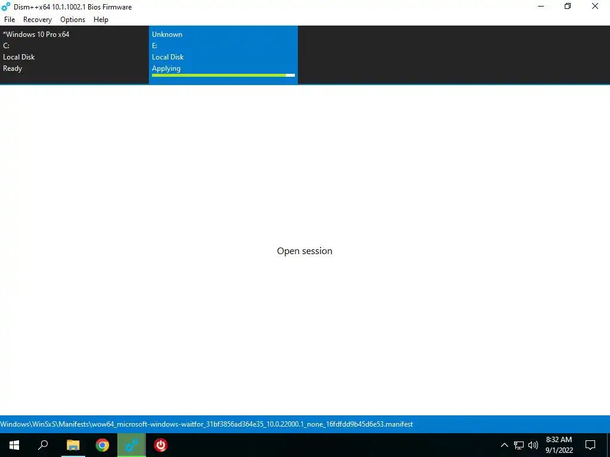Open network status tray icon
This screenshot has height=457, width=610.
(x=519, y=445)
